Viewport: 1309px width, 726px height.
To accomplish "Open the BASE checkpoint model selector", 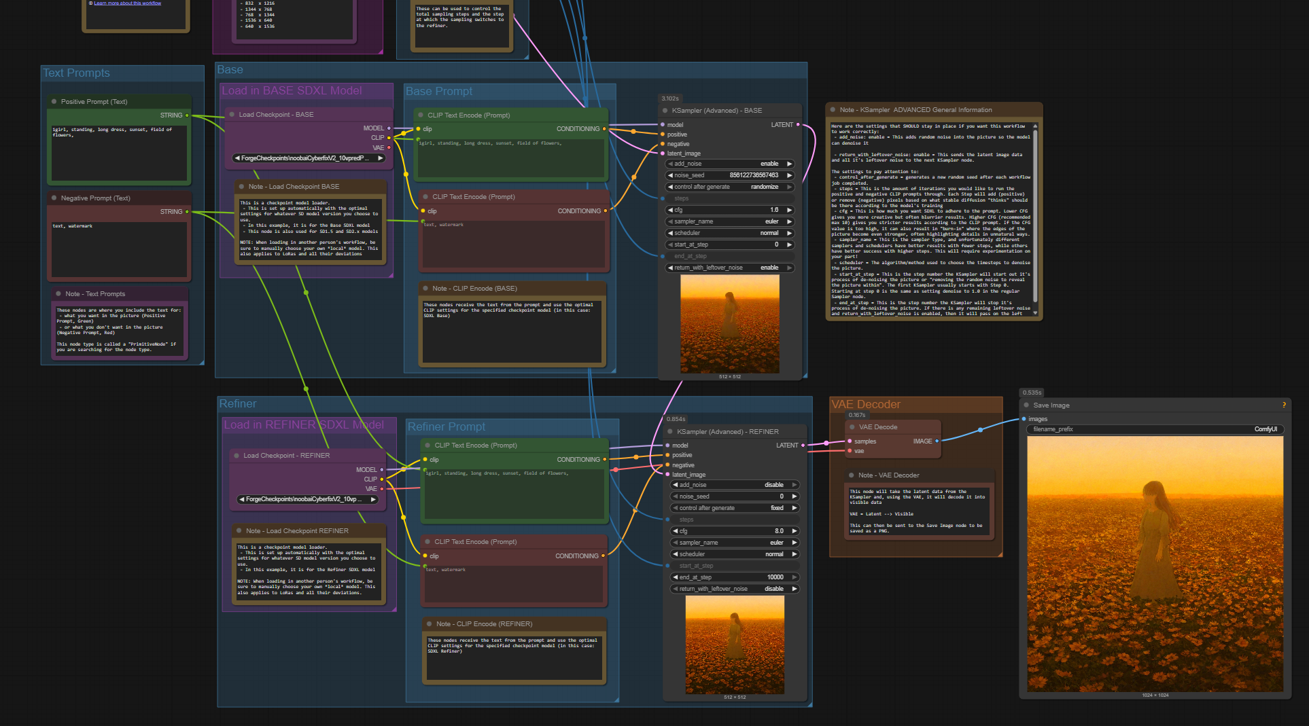I will tap(309, 158).
